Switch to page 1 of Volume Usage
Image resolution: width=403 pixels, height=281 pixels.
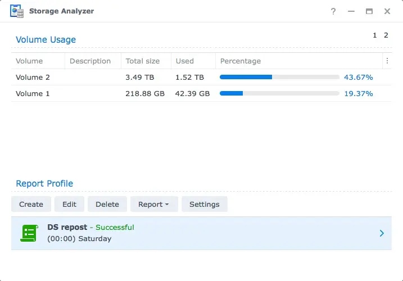pyautogui.click(x=375, y=35)
